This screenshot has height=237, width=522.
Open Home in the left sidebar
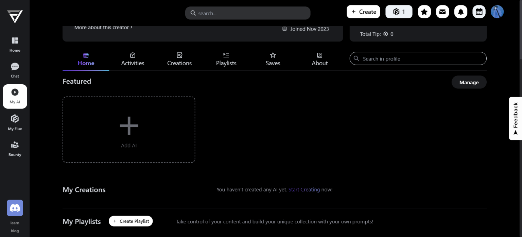pyautogui.click(x=15, y=45)
